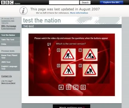Viewport: 129px width, 108px height.
Task: Open the More information link
Action: [79, 13]
